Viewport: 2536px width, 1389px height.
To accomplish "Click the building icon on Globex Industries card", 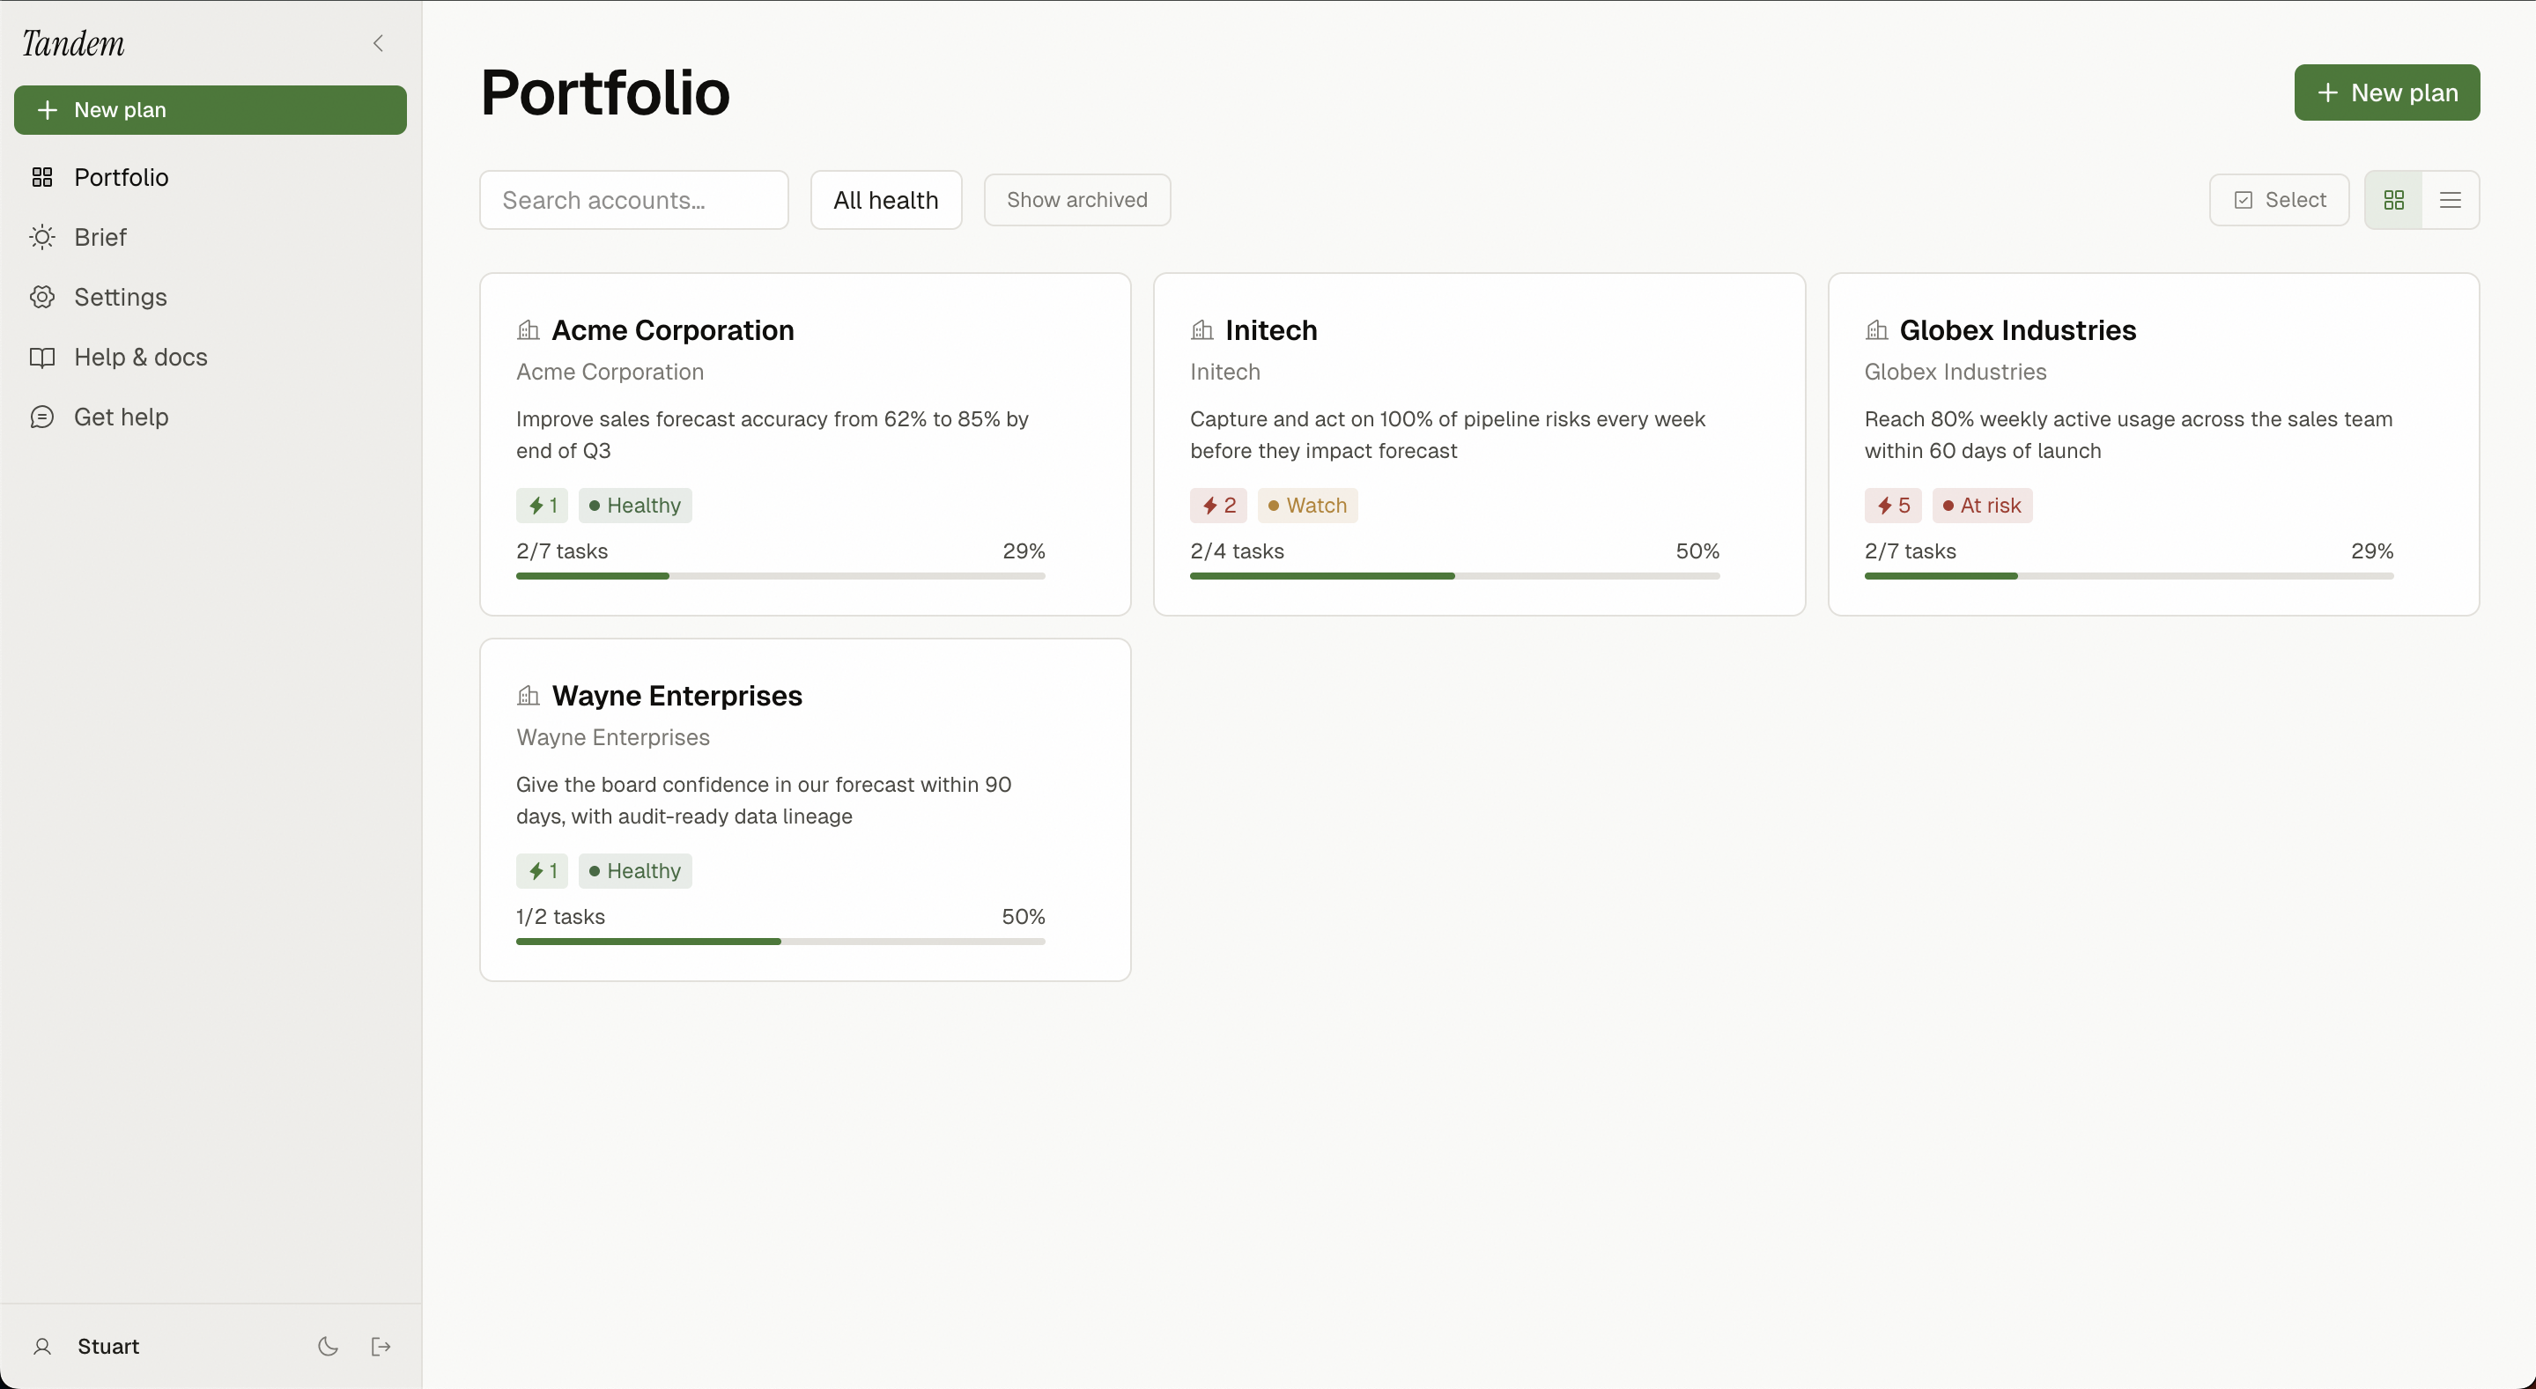I will tap(1875, 329).
